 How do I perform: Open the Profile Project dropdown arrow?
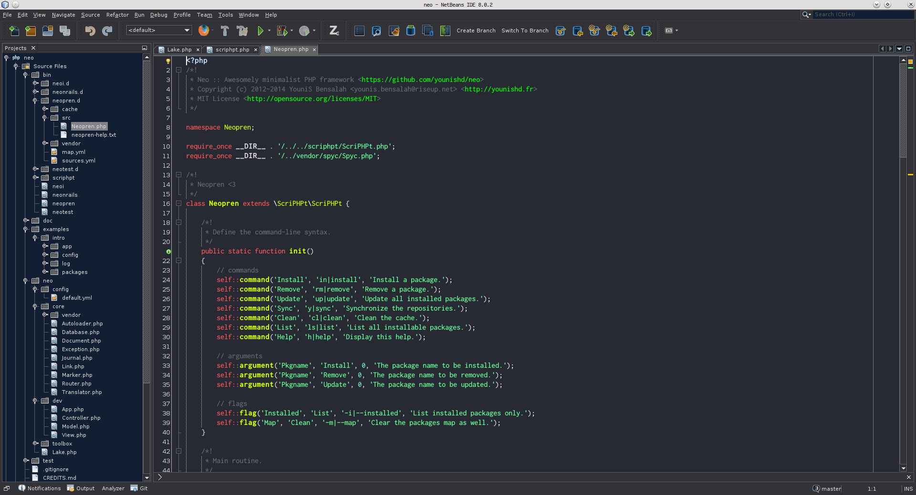pyautogui.click(x=314, y=30)
